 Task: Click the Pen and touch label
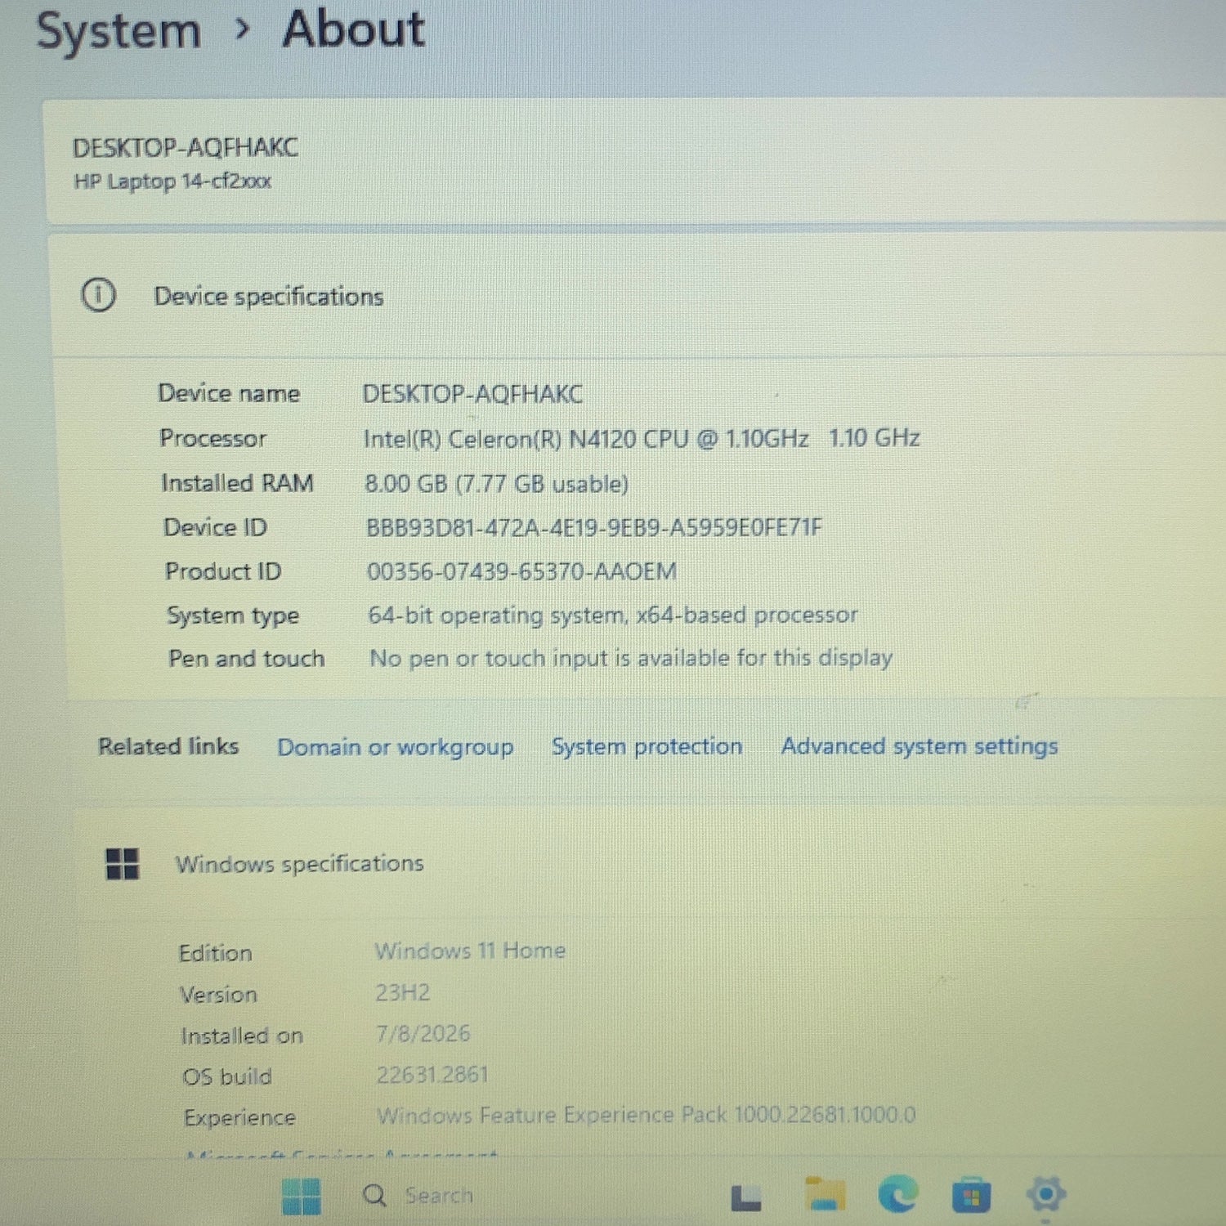tap(247, 659)
